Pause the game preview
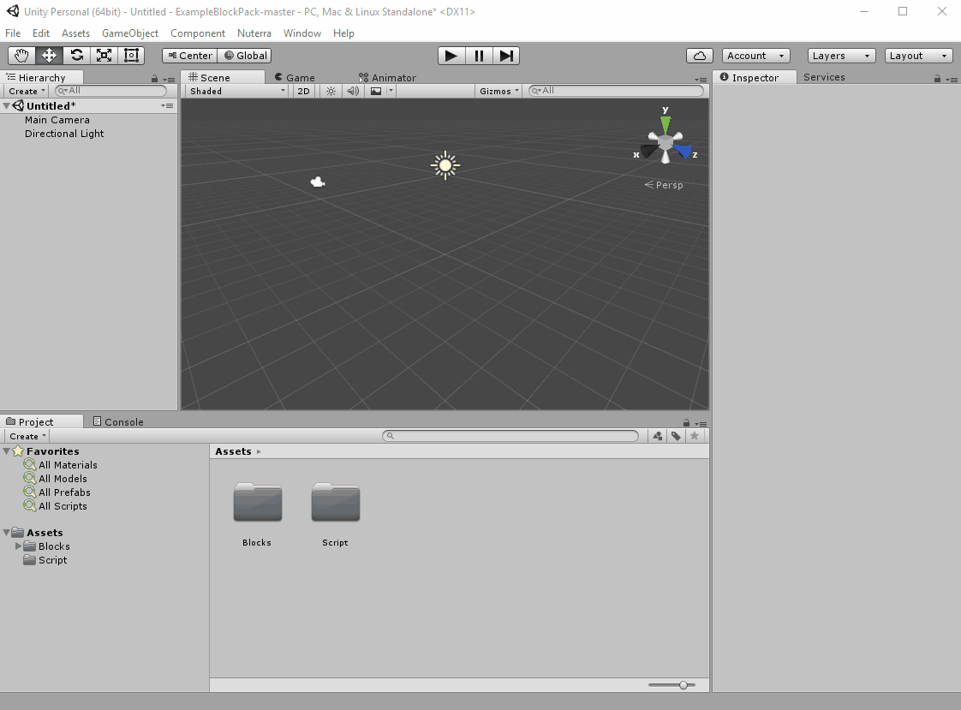The image size is (961, 710). coord(479,56)
